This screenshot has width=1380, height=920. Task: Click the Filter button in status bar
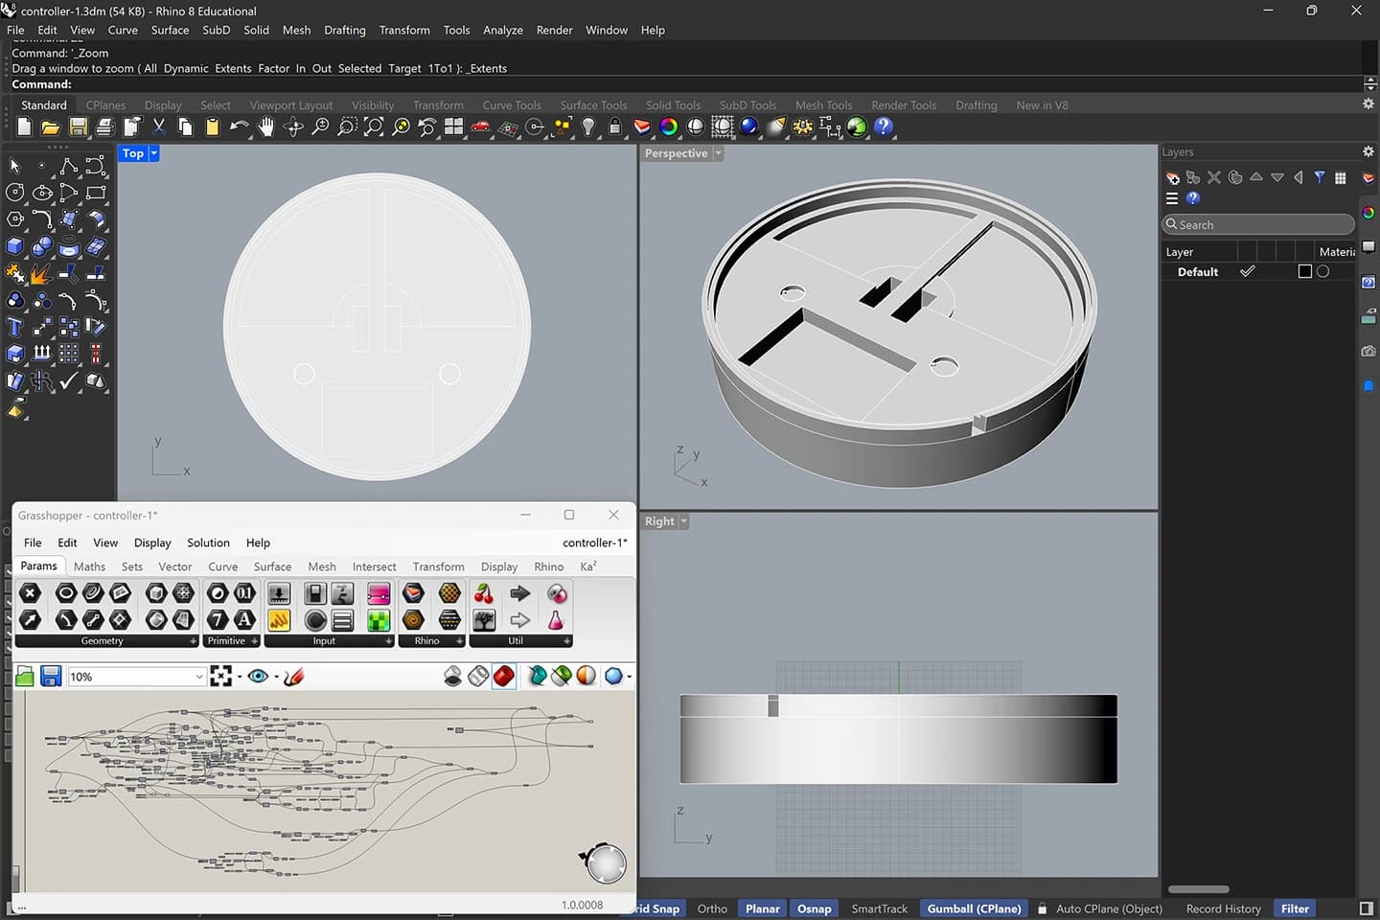[x=1295, y=908]
